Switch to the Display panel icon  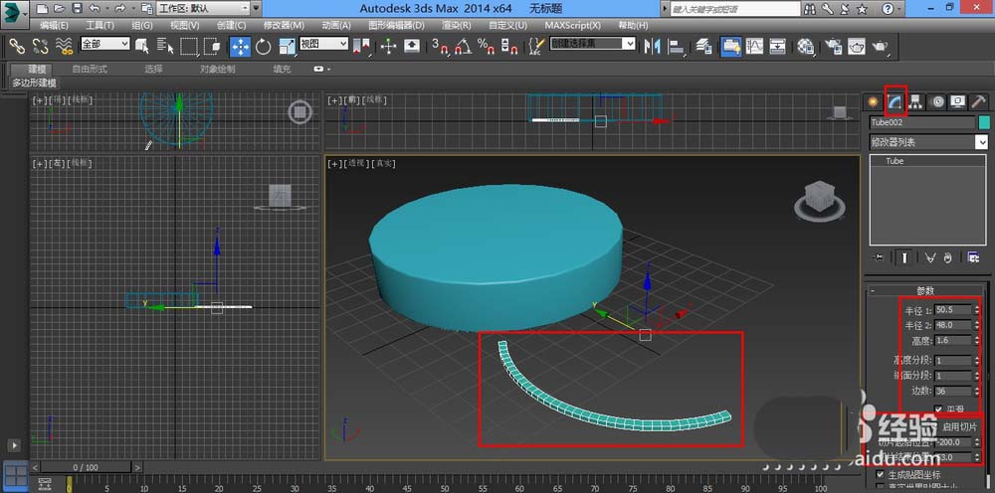[x=957, y=101]
